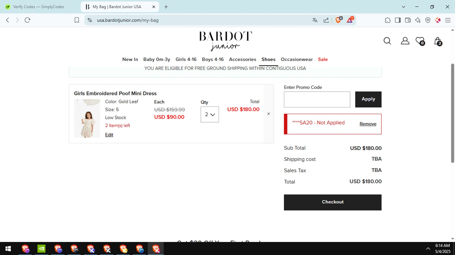Focus the Enter Promo Code field
The image size is (455, 255).
317,99
